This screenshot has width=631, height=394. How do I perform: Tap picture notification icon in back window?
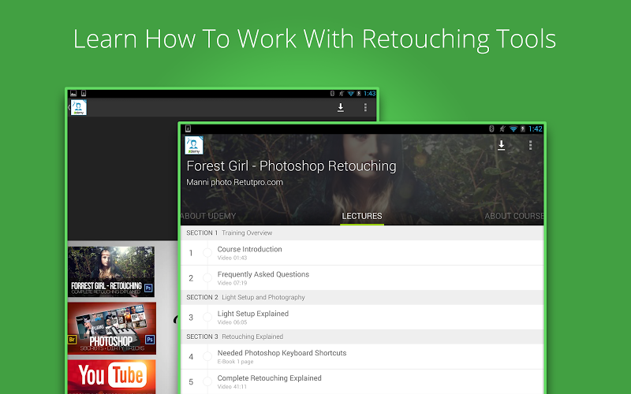pos(73,93)
